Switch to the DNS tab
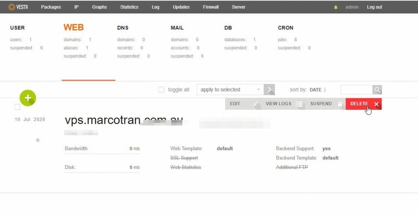418x215 pixels. [x=122, y=28]
